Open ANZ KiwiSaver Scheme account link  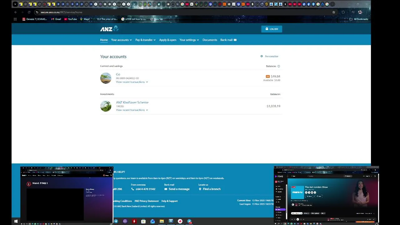(132, 102)
